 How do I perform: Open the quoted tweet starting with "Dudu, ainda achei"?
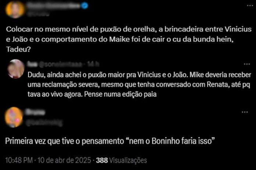[139, 85]
